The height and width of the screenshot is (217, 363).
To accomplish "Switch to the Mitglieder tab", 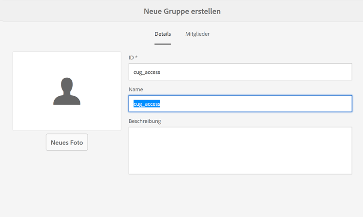I will point(197,34).
